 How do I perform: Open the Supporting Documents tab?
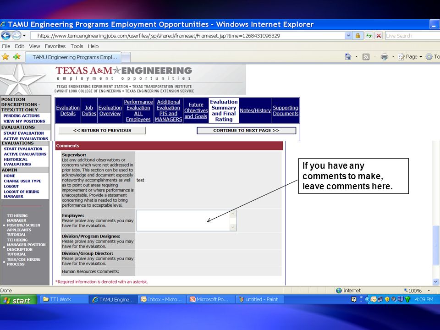coord(286,110)
